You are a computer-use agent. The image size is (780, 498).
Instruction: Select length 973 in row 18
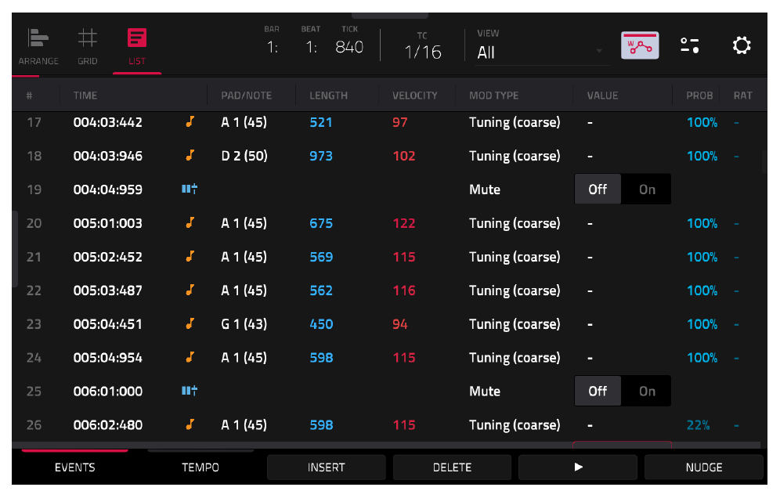point(321,157)
